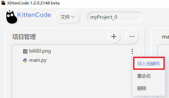Click the KittenCode blue text link
The width and height of the screenshot is (169, 98).
tap(34, 15)
